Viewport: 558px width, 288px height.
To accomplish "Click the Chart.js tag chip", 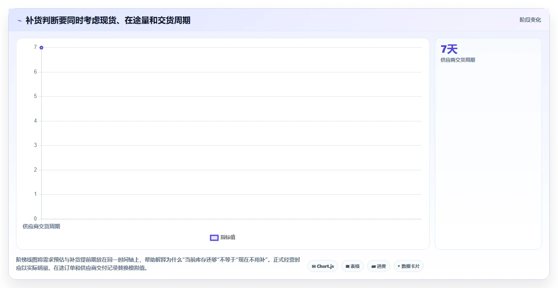I will pyautogui.click(x=323, y=266).
